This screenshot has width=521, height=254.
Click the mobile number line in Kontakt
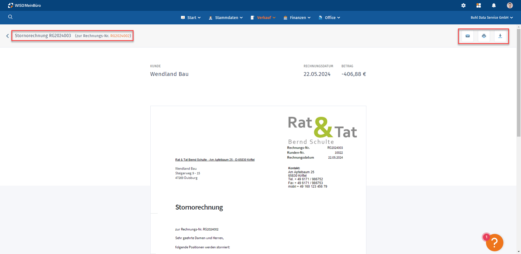(x=308, y=187)
